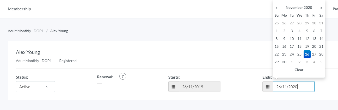
Task: Clear the selected date in calendar
Action: tap(299, 70)
